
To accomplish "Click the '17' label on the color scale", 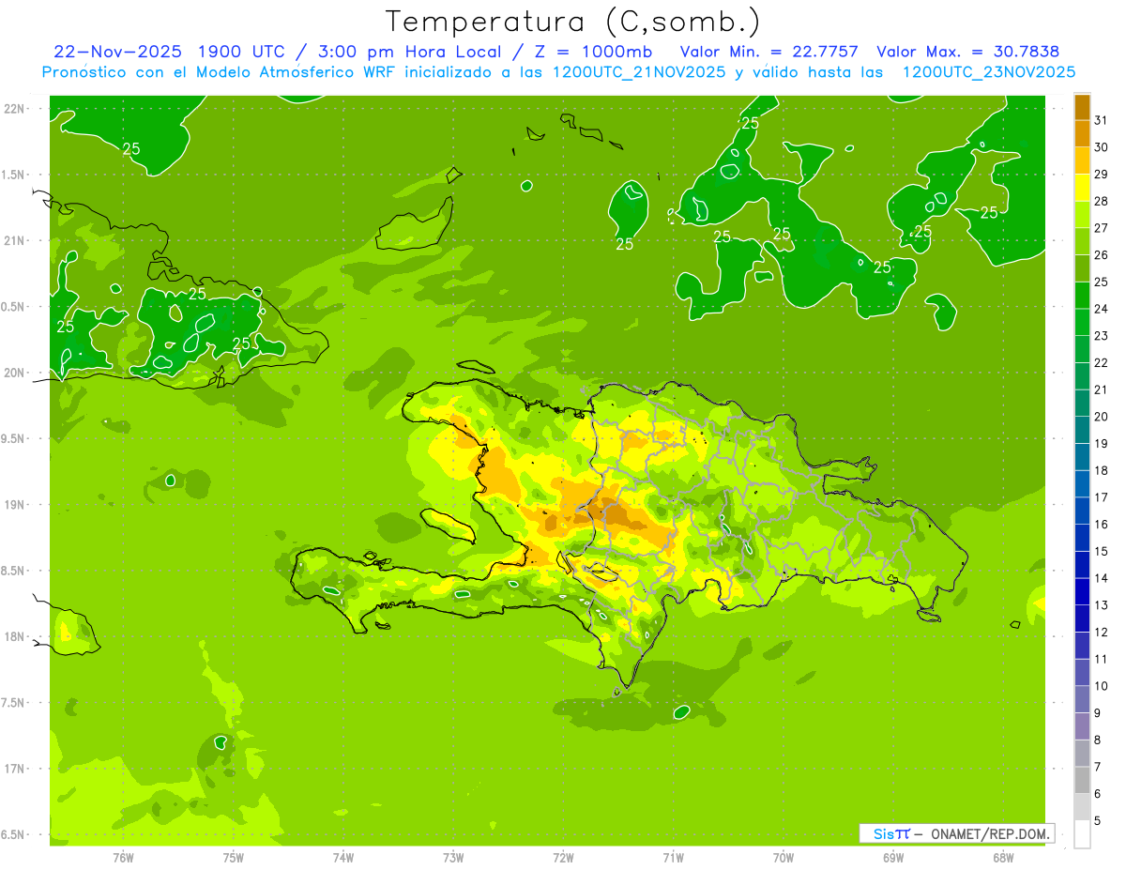I will point(1102,497).
